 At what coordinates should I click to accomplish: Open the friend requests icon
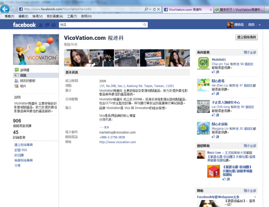(41, 25)
